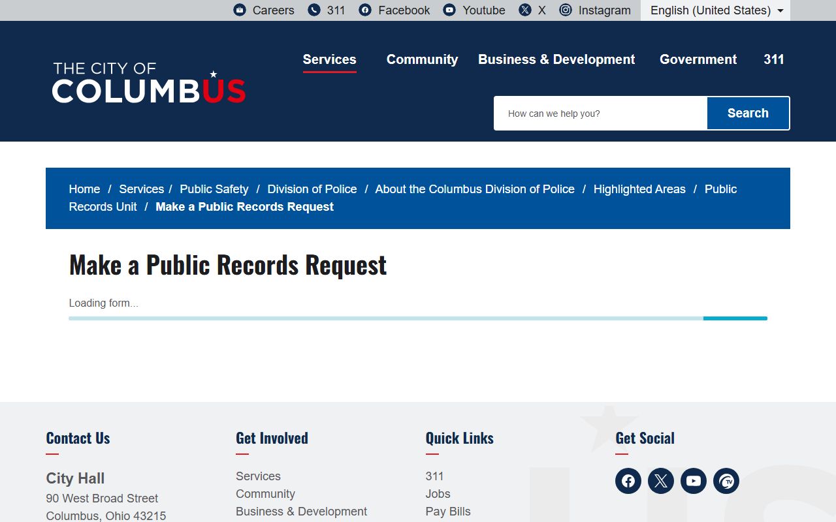Go to Home in the breadcrumb

coord(85,189)
